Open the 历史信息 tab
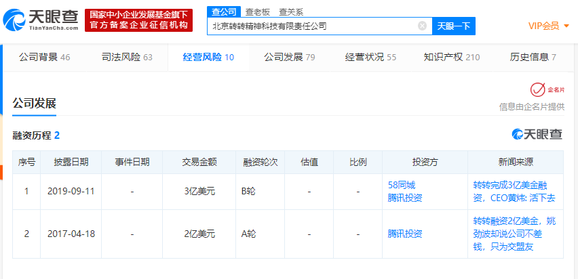This screenshot has height=279, width=578. click(533, 57)
